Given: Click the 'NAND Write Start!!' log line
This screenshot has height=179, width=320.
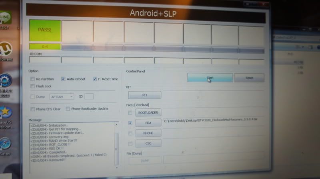Looking at the screenshot, I should (54, 141).
